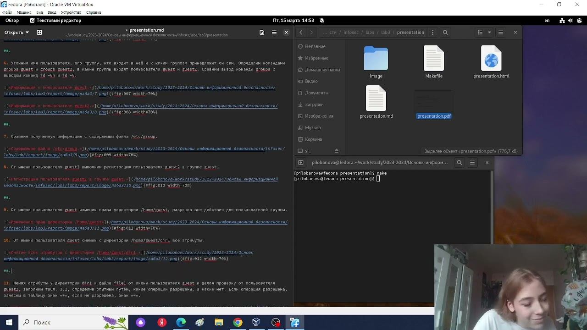Click the 'presentation' path breadcrumb
The width and height of the screenshot is (587, 330).
click(x=410, y=33)
